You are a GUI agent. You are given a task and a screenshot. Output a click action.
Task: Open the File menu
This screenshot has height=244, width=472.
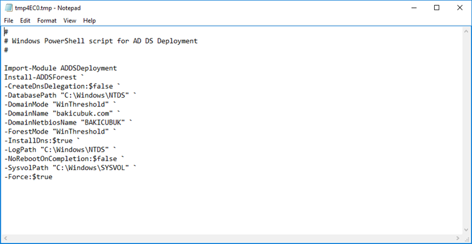click(8, 21)
